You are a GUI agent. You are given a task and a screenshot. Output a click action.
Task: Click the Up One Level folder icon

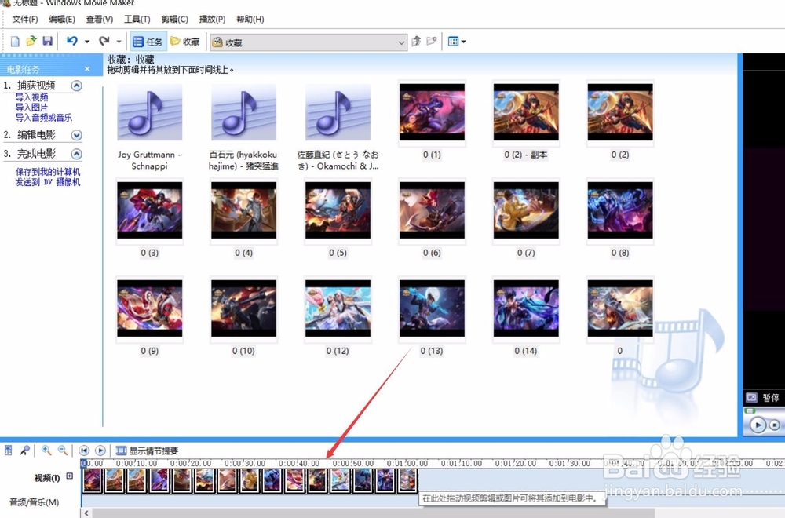coord(416,42)
